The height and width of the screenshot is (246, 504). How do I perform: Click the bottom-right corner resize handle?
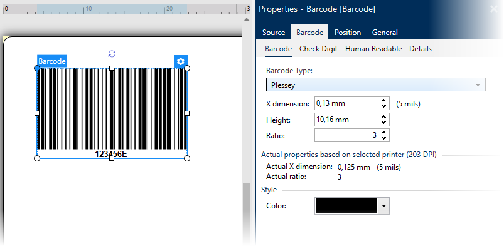click(187, 158)
